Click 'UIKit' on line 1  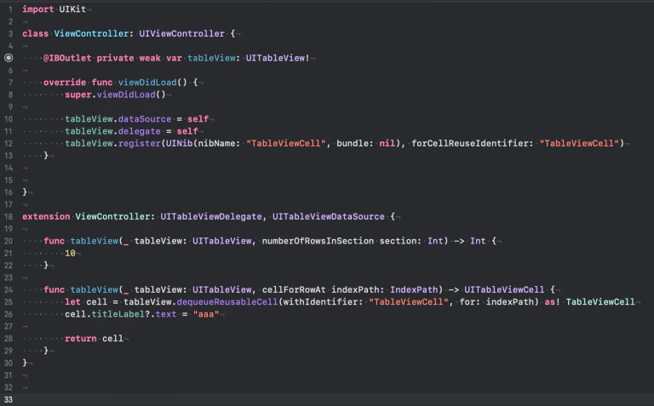tap(72, 9)
